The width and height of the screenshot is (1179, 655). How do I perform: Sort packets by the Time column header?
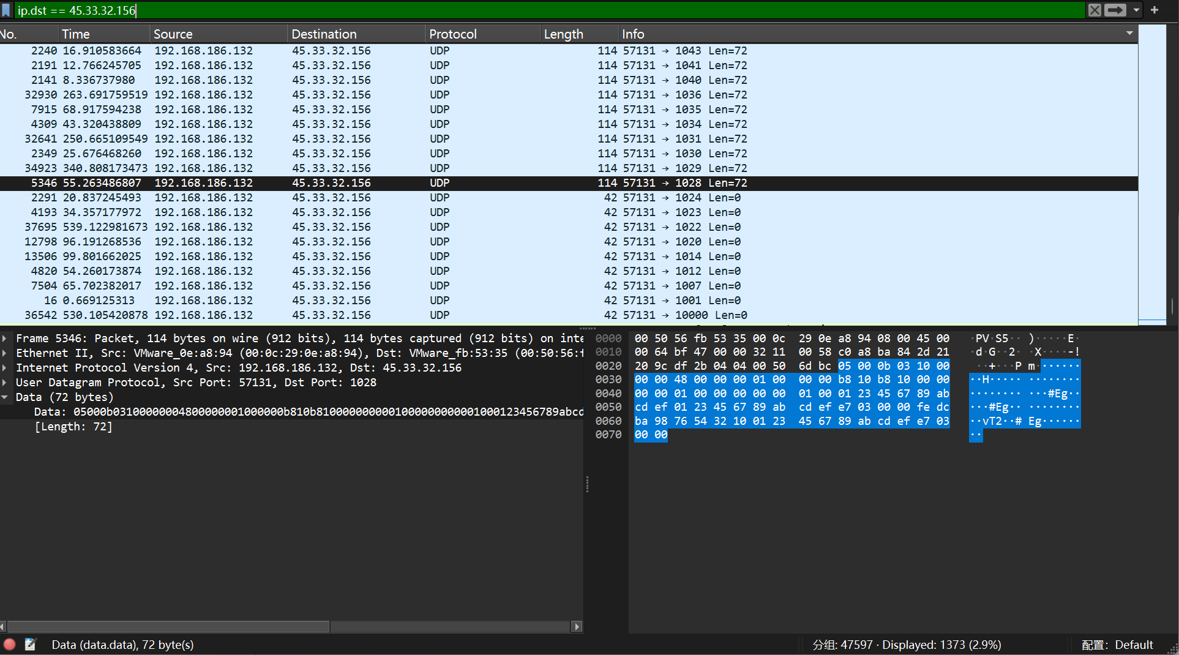pyautogui.click(x=76, y=34)
